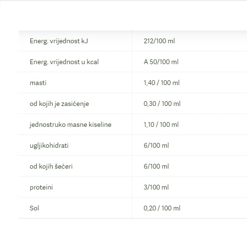247x247 pixels.
Task: Select 6/100 ml in ugljikohidrati row
Action: coord(156,145)
